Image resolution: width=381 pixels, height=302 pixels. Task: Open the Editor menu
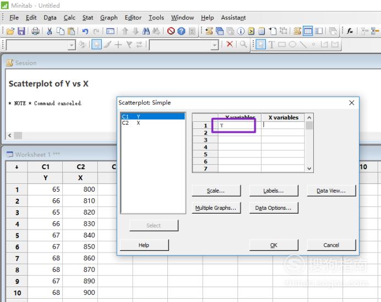[133, 18]
